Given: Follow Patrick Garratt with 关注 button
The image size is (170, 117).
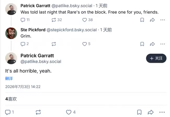Looking at the screenshot, I should click(x=156, y=58).
